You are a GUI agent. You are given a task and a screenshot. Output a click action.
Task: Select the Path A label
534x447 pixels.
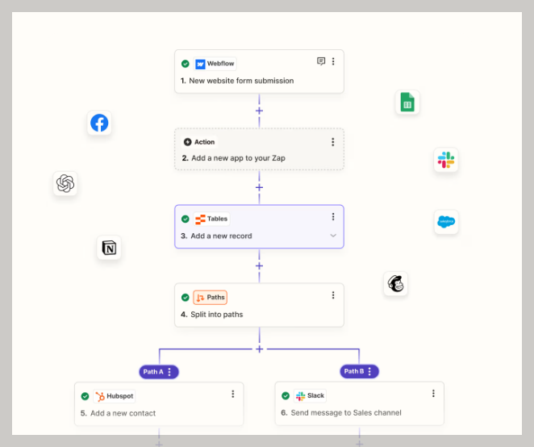pos(153,372)
